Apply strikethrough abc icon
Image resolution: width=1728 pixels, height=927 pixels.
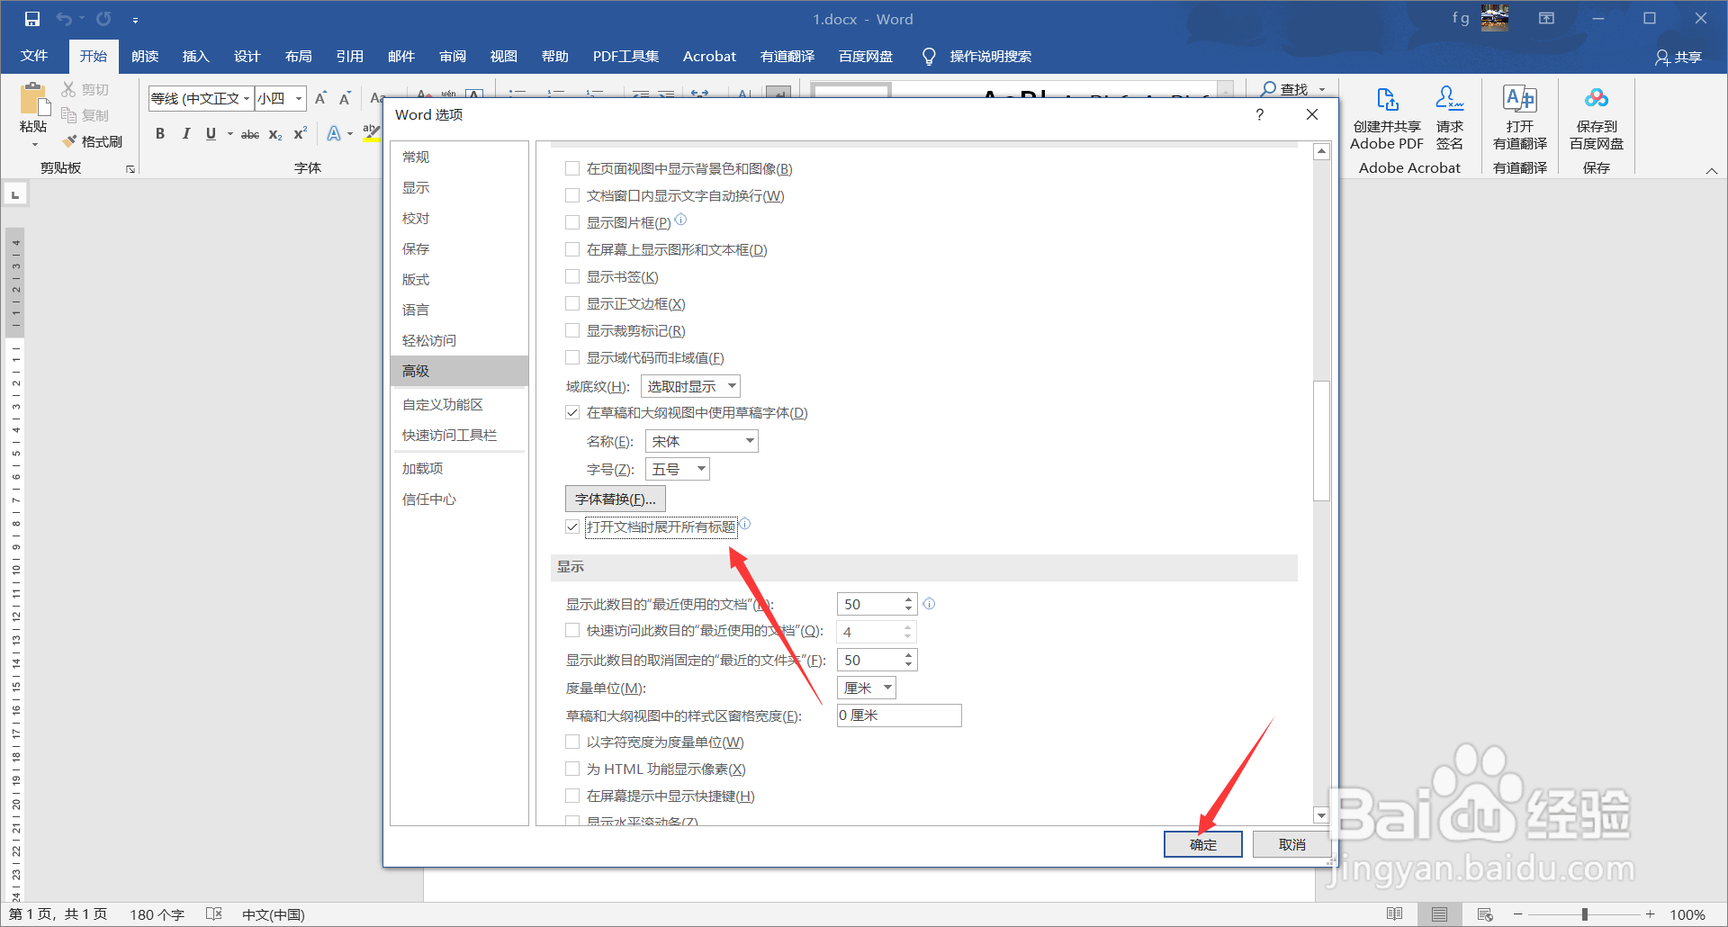pyautogui.click(x=250, y=133)
